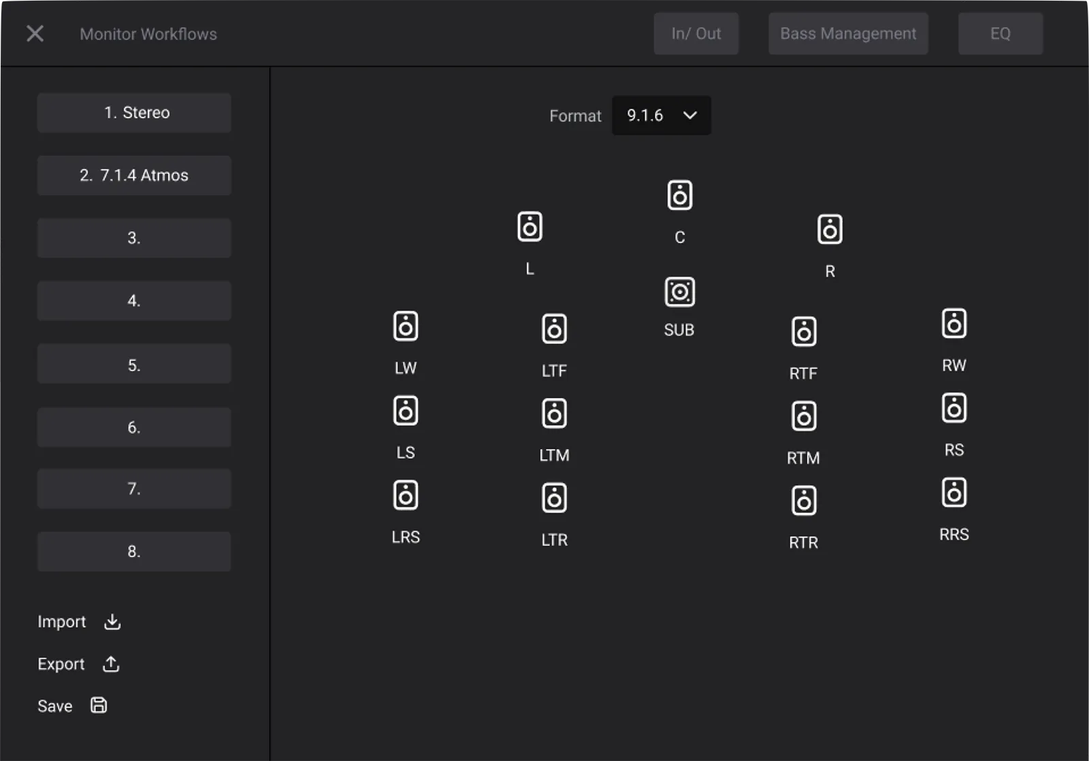
Task: Click the Left (L) speaker icon
Action: (530, 227)
